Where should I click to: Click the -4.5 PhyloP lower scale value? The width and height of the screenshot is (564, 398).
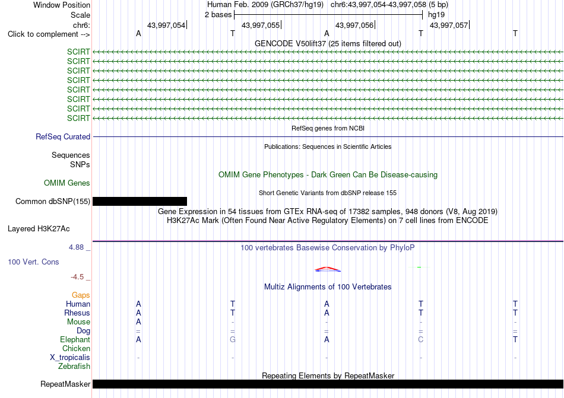click(x=77, y=276)
